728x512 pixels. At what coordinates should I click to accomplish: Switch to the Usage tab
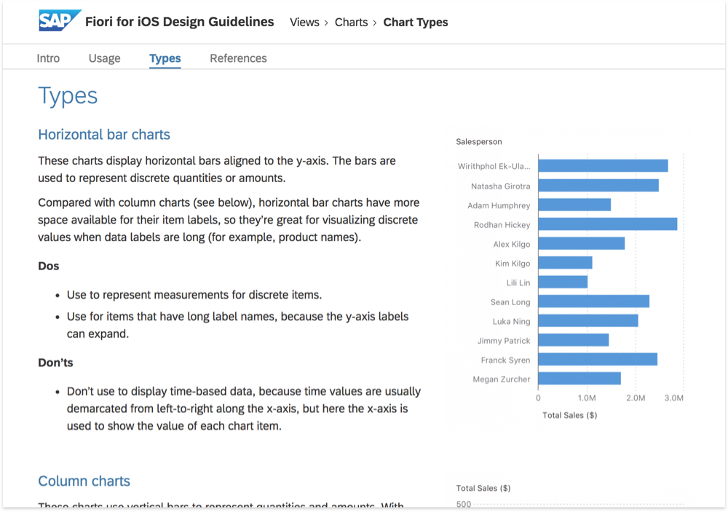[x=104, y=58]
